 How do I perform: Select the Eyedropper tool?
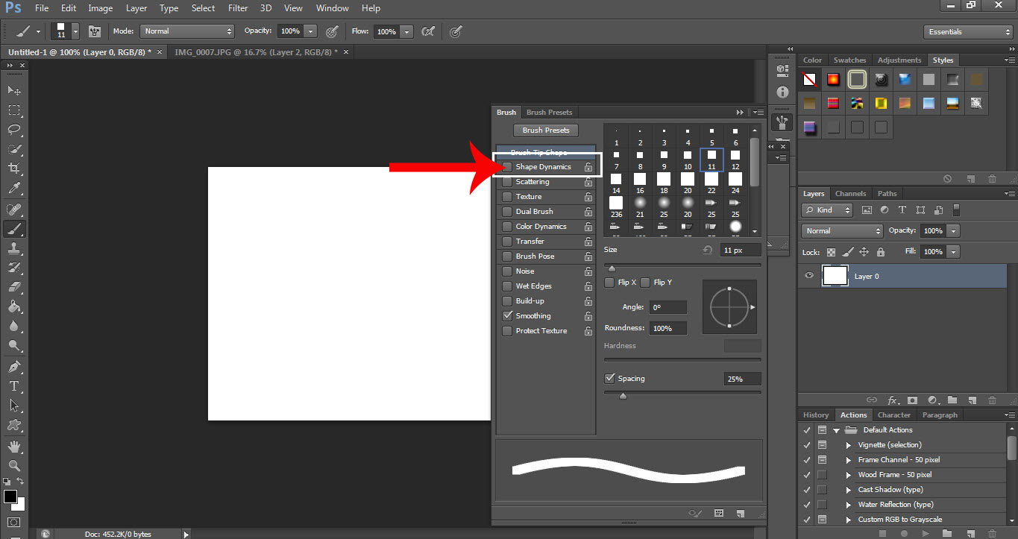click(x=14, y=189)
